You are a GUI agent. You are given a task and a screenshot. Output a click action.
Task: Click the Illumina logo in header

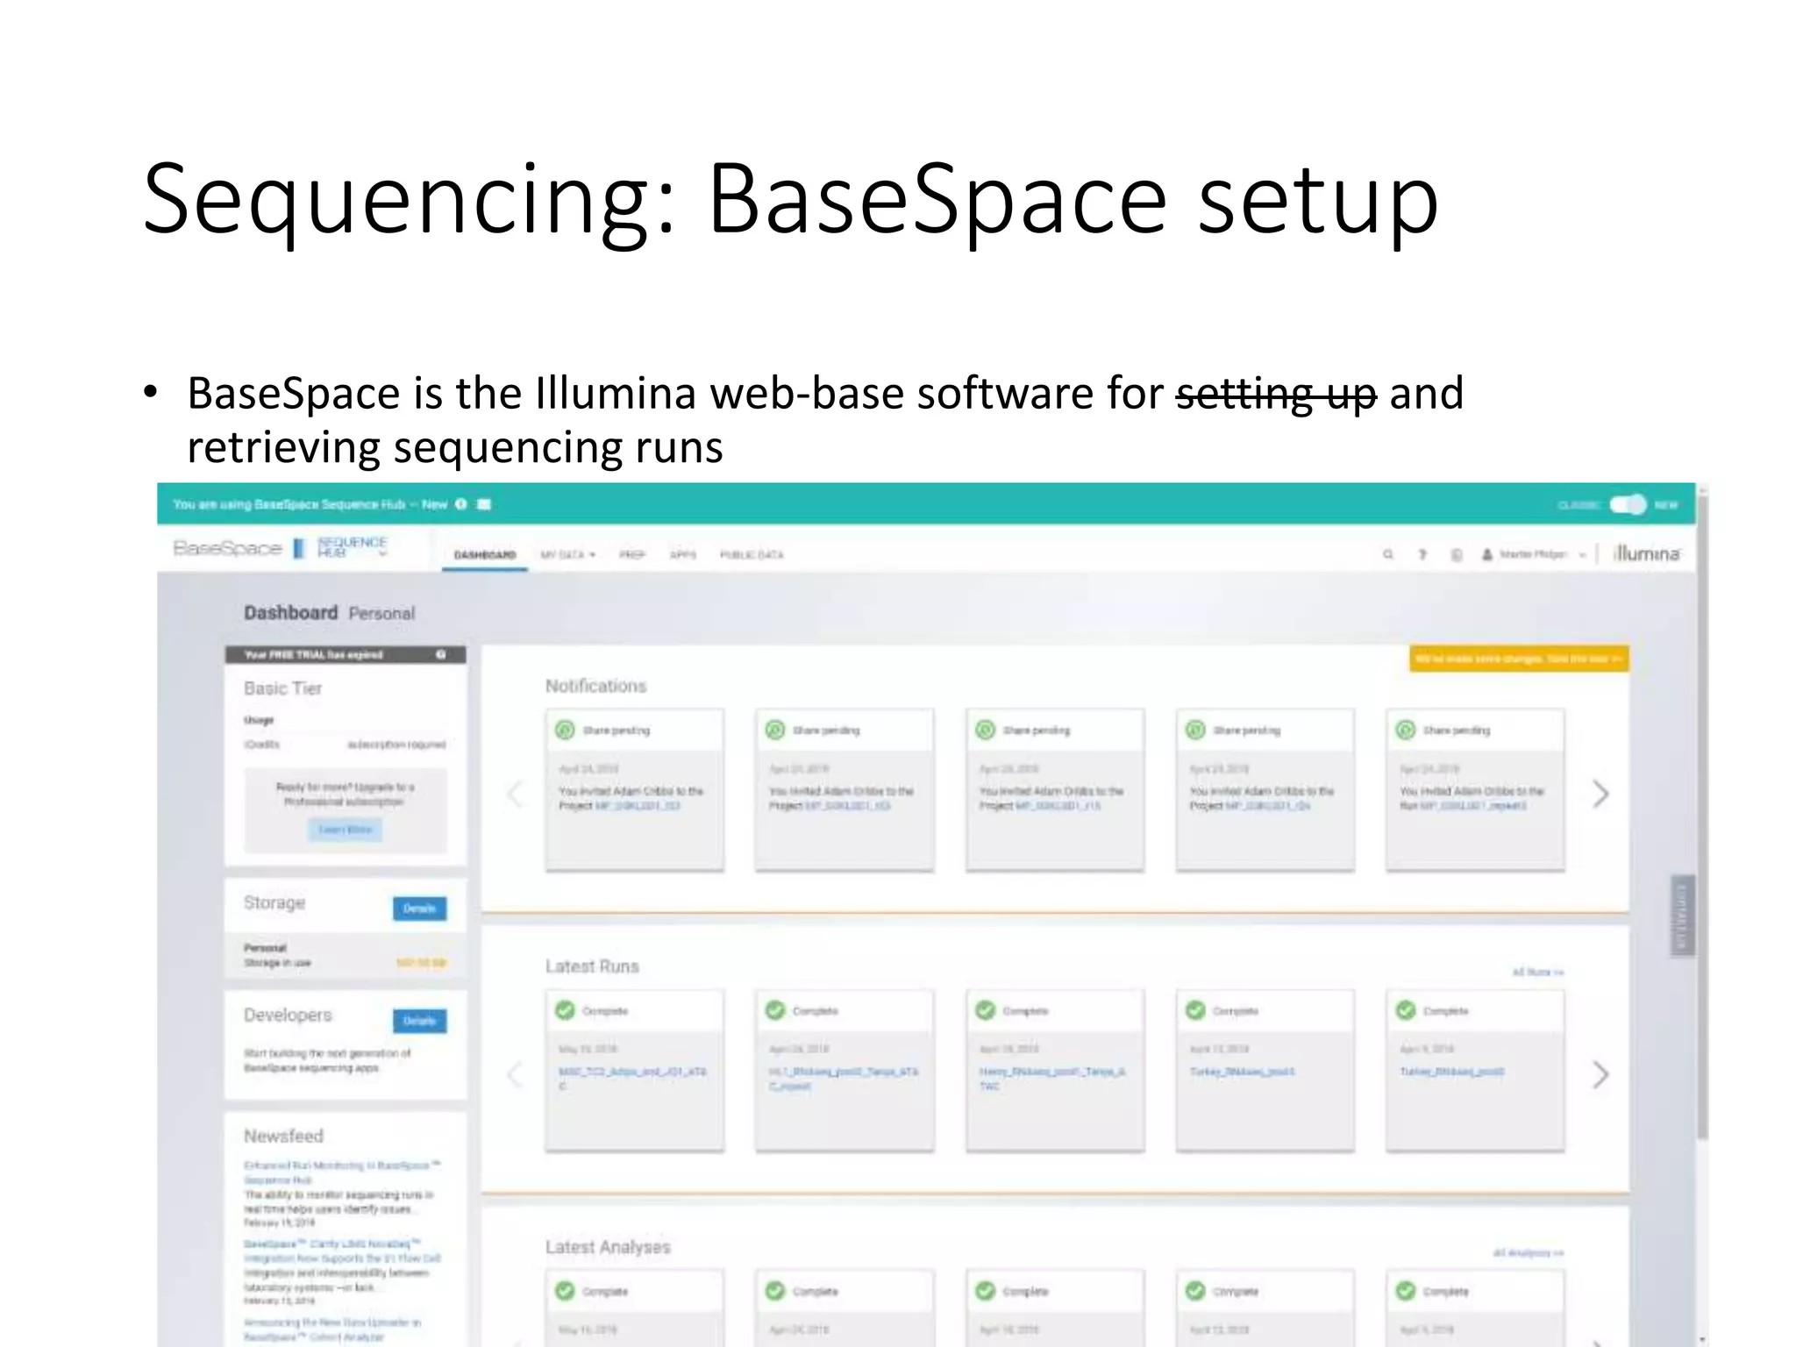coord(1648,553)
